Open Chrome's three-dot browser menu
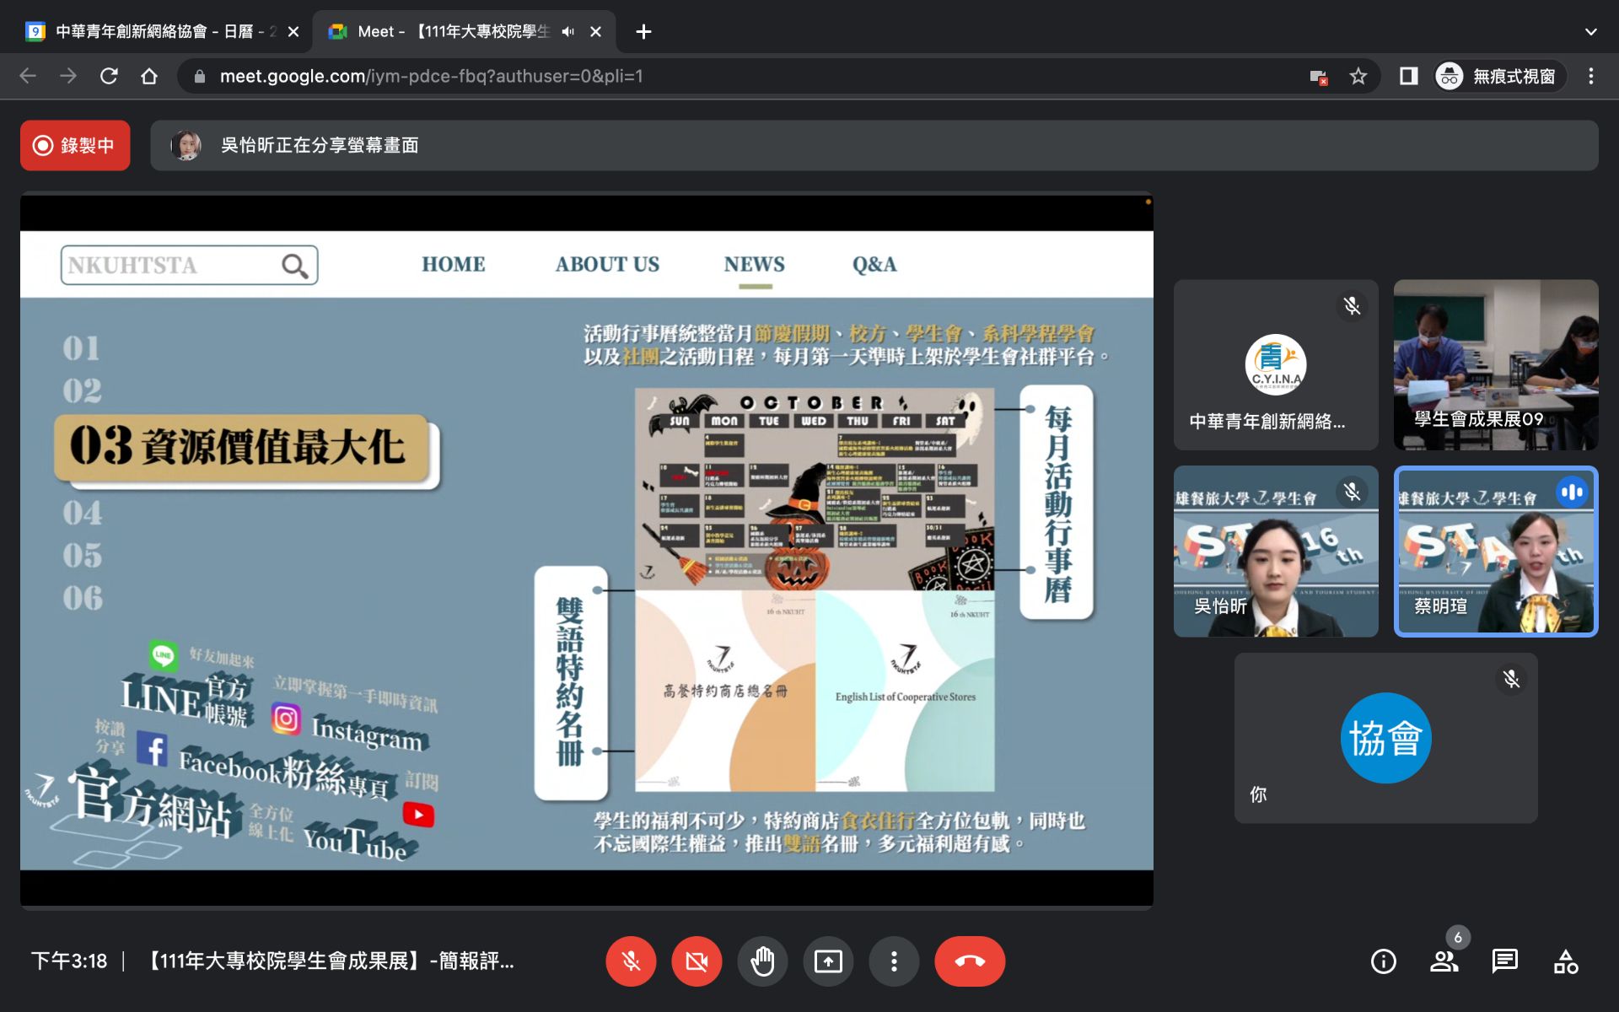The width and height of the screenshot is (1619, 1012). [1590, 76]
